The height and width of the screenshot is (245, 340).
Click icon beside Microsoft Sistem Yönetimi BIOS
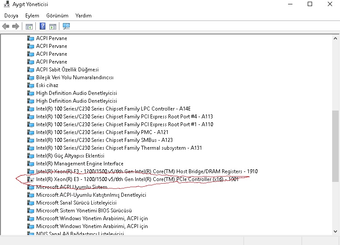(x=31, y=211)
